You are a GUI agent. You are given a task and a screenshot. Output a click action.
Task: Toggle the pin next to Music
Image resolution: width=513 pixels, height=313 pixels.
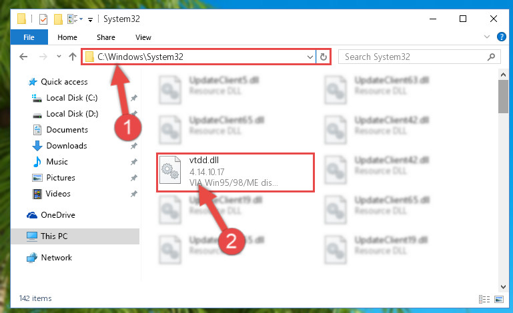134,162
